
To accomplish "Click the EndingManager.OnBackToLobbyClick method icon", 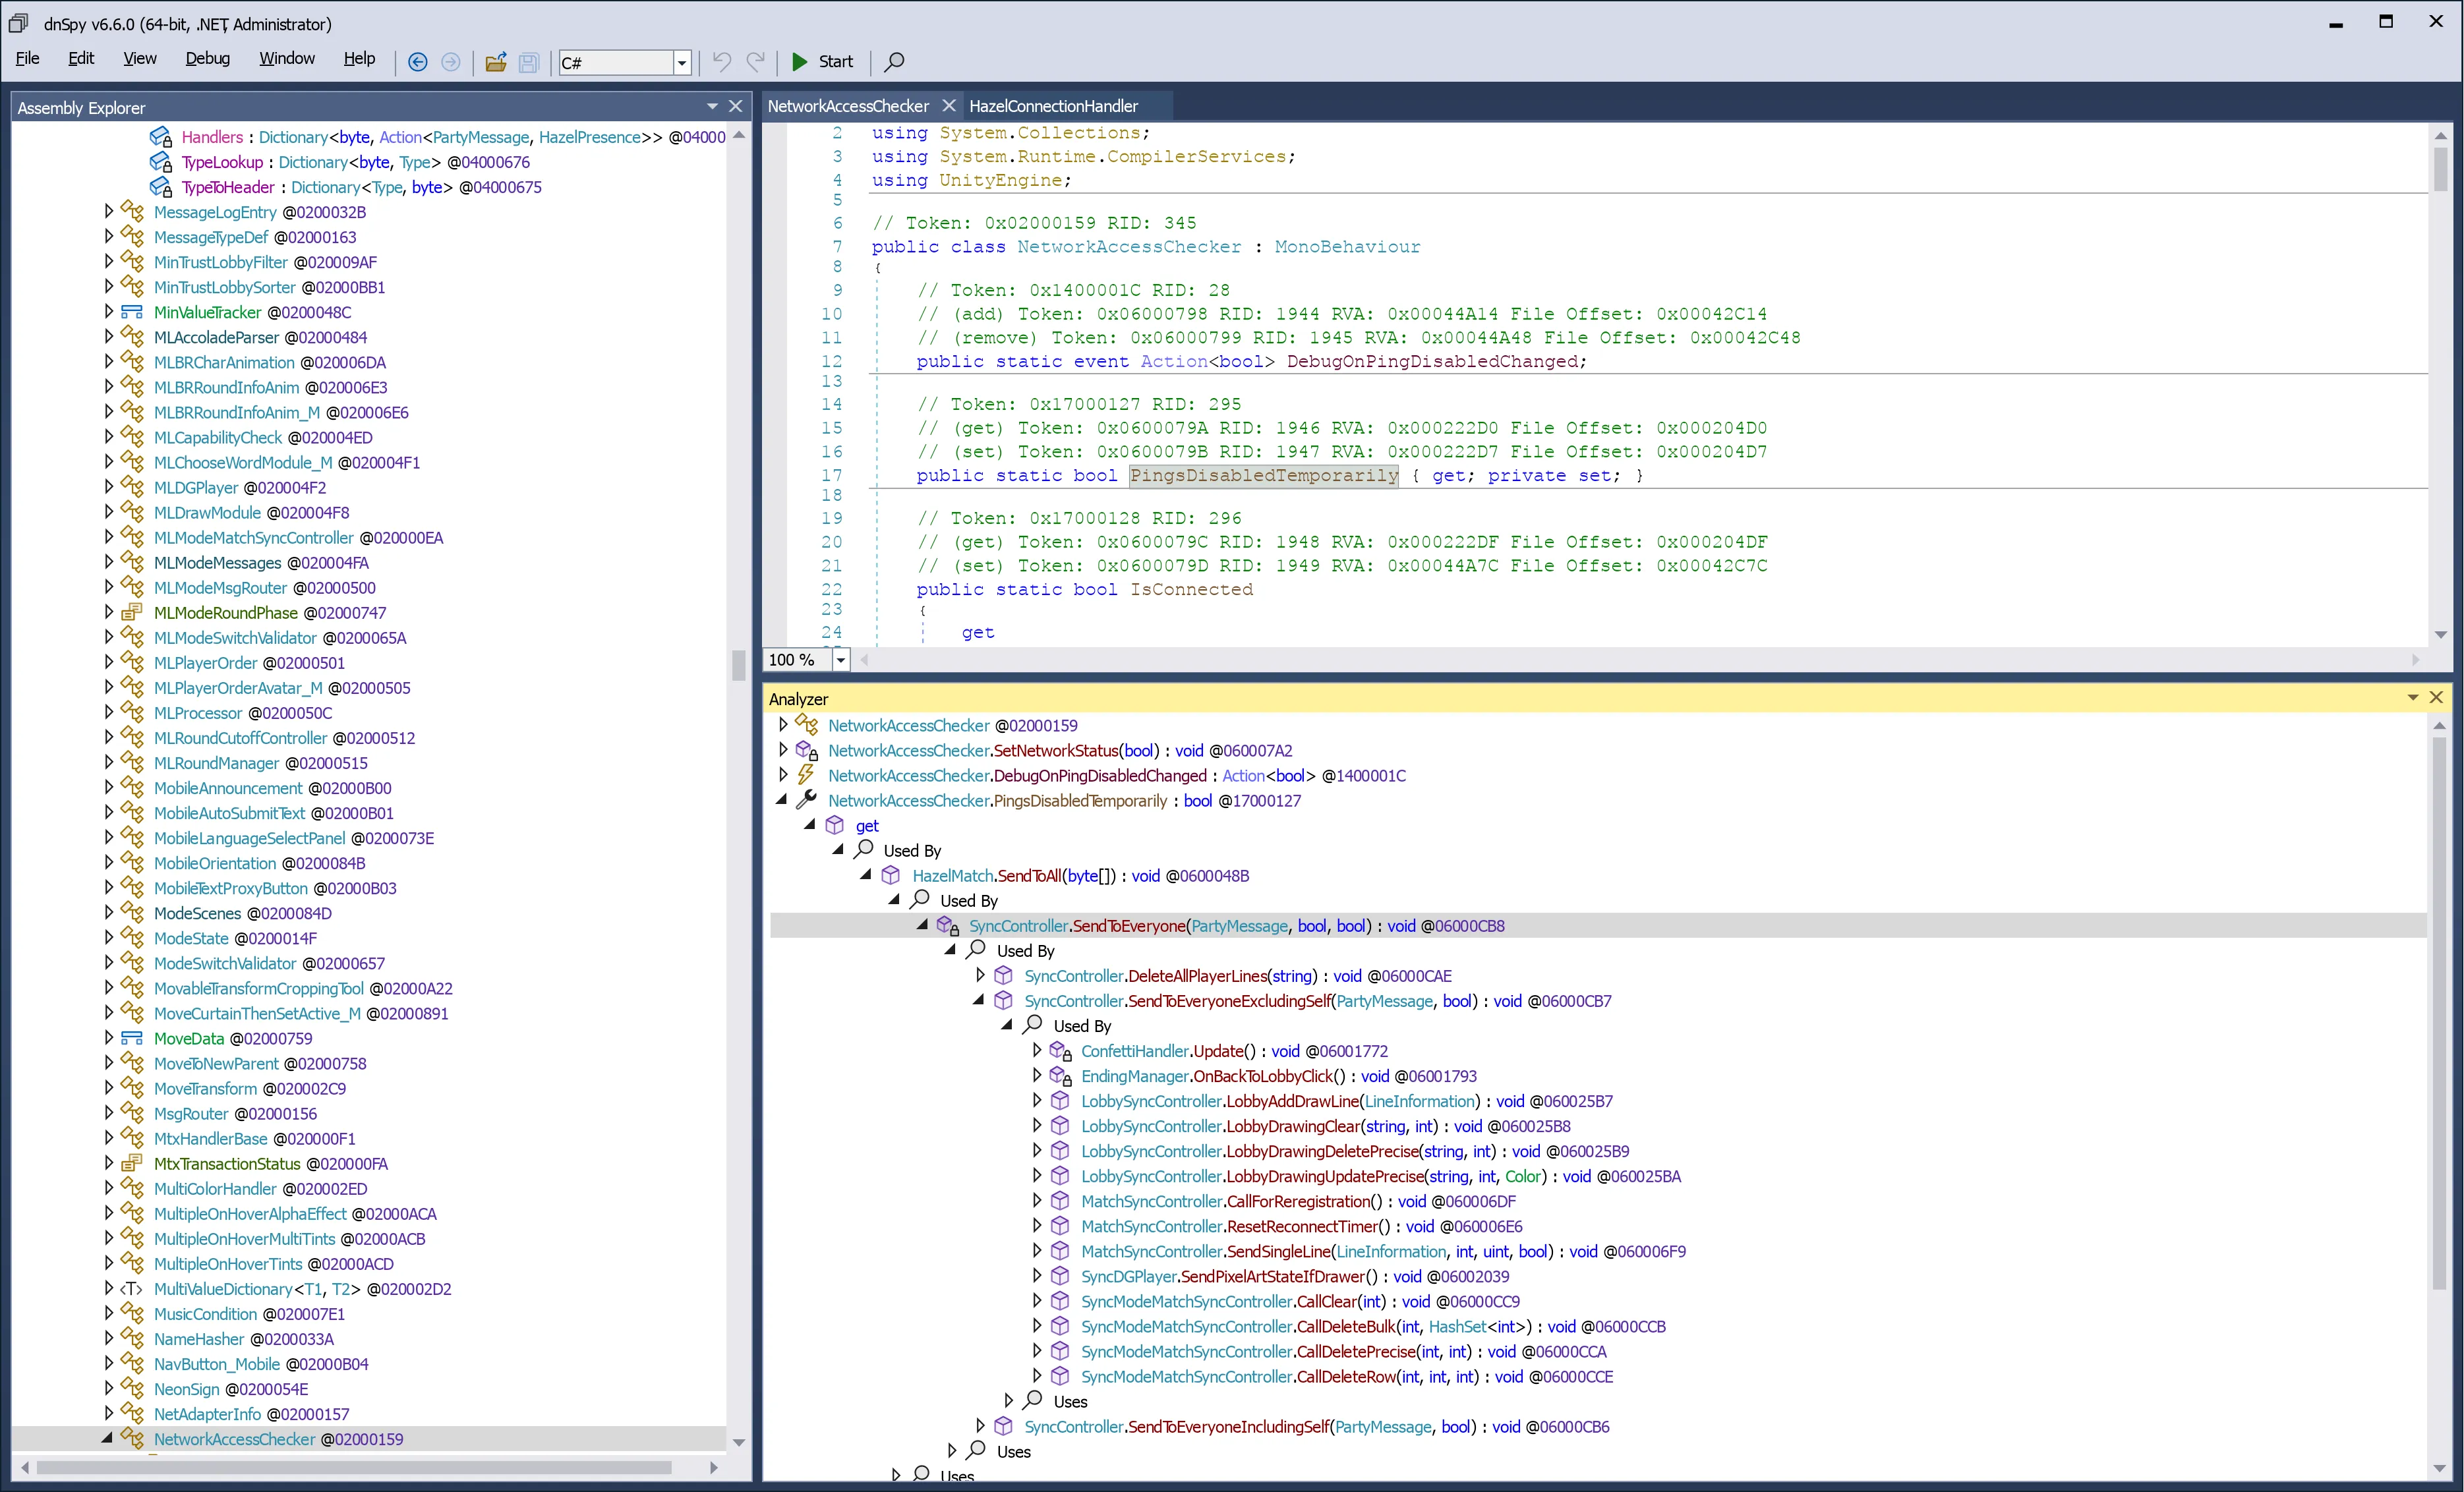I will pyautogui.click(x=1061, y=1075).
